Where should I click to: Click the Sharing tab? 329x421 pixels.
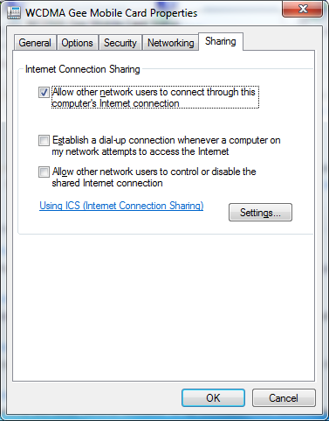pos(221,41)
